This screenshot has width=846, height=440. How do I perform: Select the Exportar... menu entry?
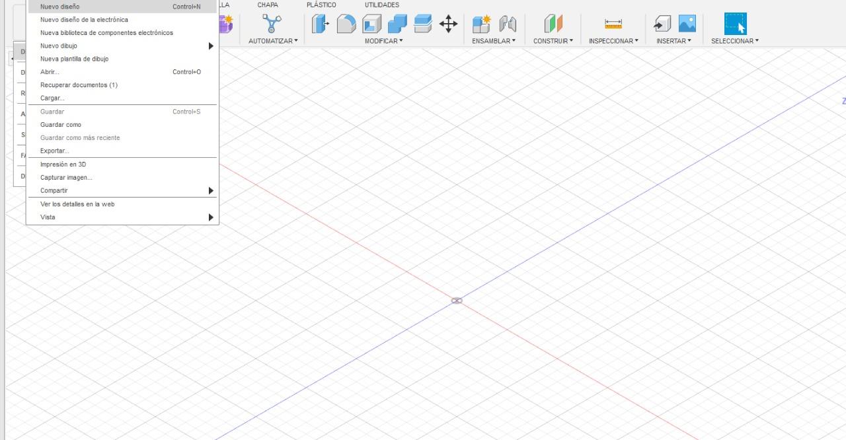pos(122,151)
